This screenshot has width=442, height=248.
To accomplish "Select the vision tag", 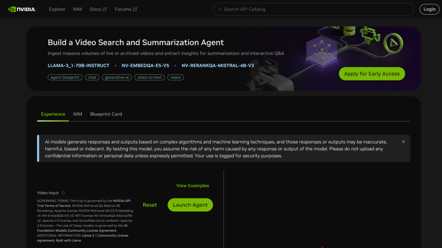I will [176, 77].
